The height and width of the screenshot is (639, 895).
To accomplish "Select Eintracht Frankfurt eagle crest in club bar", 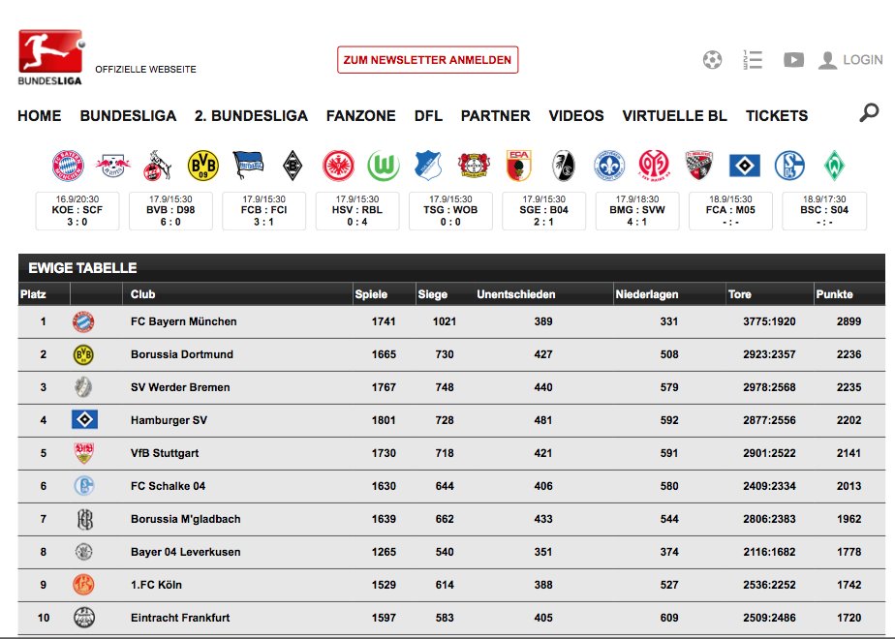I will click(338, 166).
